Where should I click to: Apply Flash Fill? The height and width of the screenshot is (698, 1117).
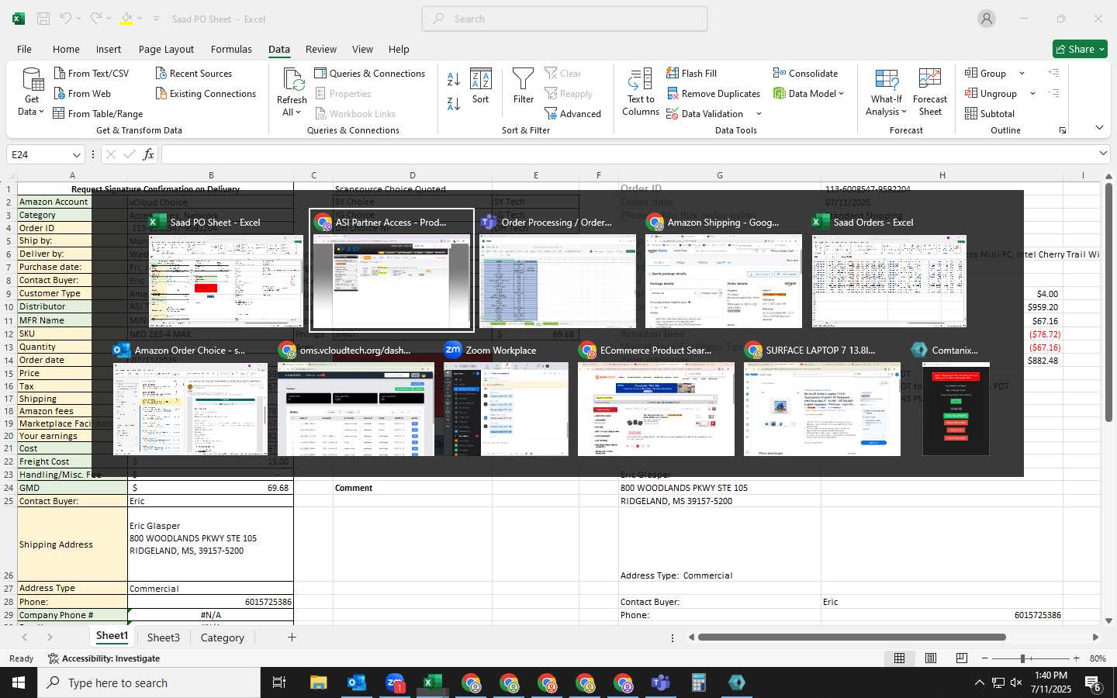[x=692, y=74]
